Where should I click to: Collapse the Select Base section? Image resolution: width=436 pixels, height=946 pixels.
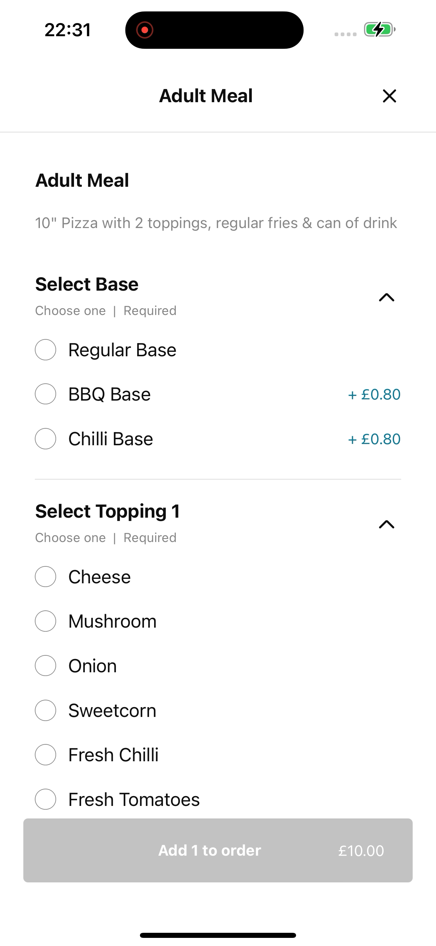coord(386,297)
